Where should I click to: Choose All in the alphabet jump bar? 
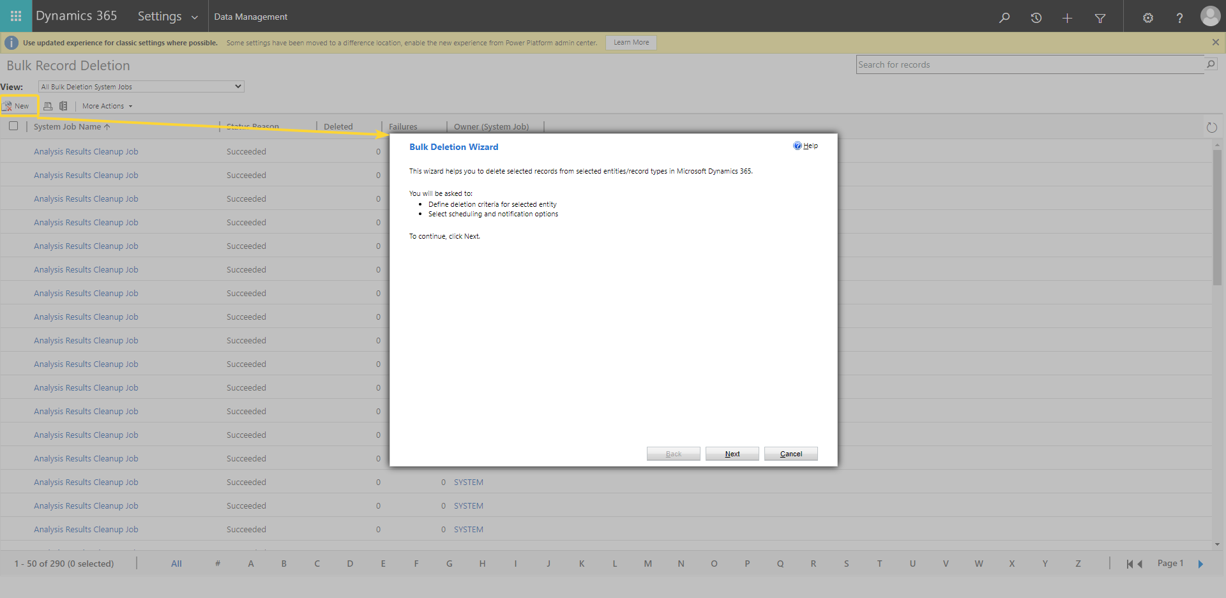point(176,564)
